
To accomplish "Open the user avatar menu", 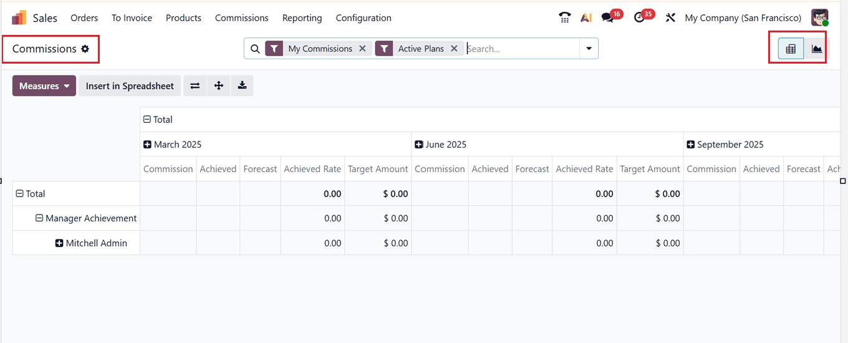I will (820, 17).
